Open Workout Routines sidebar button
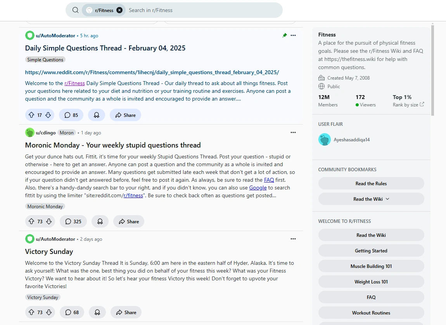The height and width of the screenshot is (325, 446). click(x=371, y=313)
